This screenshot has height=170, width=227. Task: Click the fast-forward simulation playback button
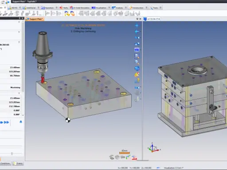click(x=6, y=122)
